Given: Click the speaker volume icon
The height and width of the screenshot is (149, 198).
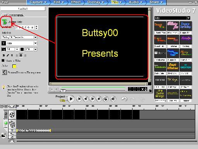Looking at the screenshot, I should 113,99.
